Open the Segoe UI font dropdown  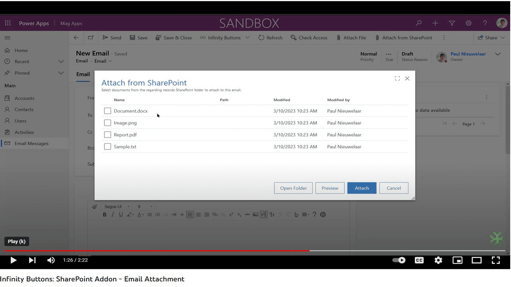tap(117, 206)
